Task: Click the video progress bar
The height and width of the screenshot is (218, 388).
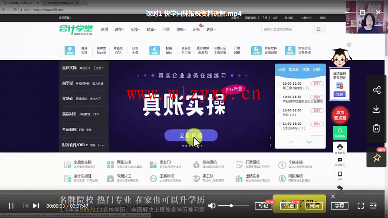Action: (194, 193)
